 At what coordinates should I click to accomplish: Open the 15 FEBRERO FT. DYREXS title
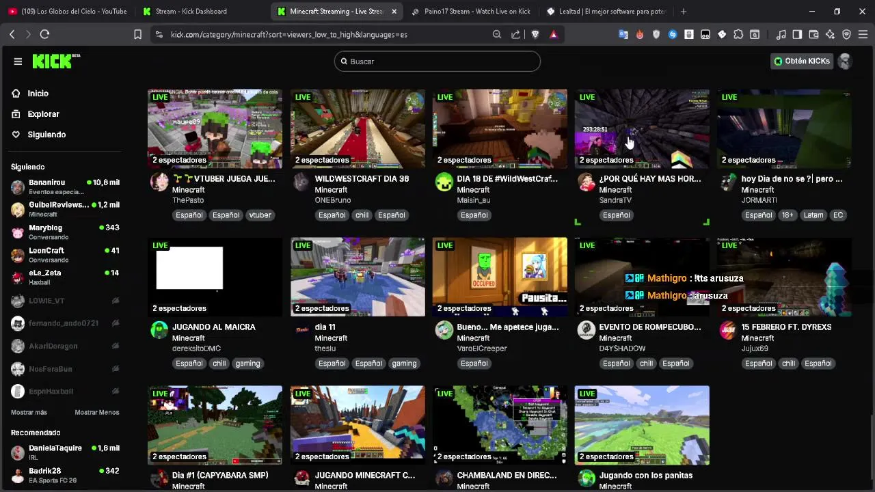pyautogui.click(x=786, y=327)
